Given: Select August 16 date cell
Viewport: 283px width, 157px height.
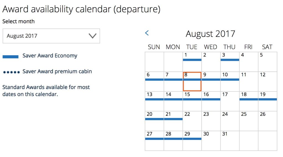Looking at the screenshot, I should 211,101.
